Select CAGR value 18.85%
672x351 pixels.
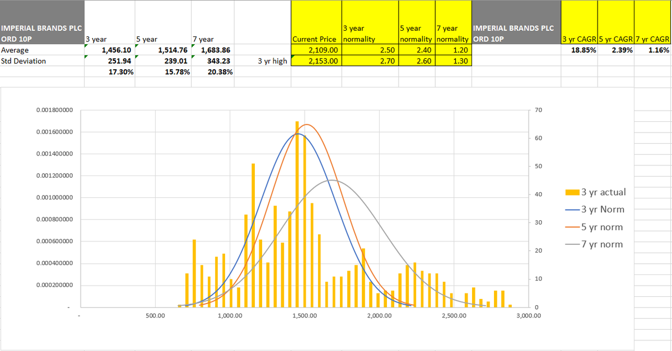click(x=579, y=50)
